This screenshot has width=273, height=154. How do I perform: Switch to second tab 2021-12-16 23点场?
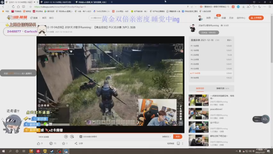[57, 2]
